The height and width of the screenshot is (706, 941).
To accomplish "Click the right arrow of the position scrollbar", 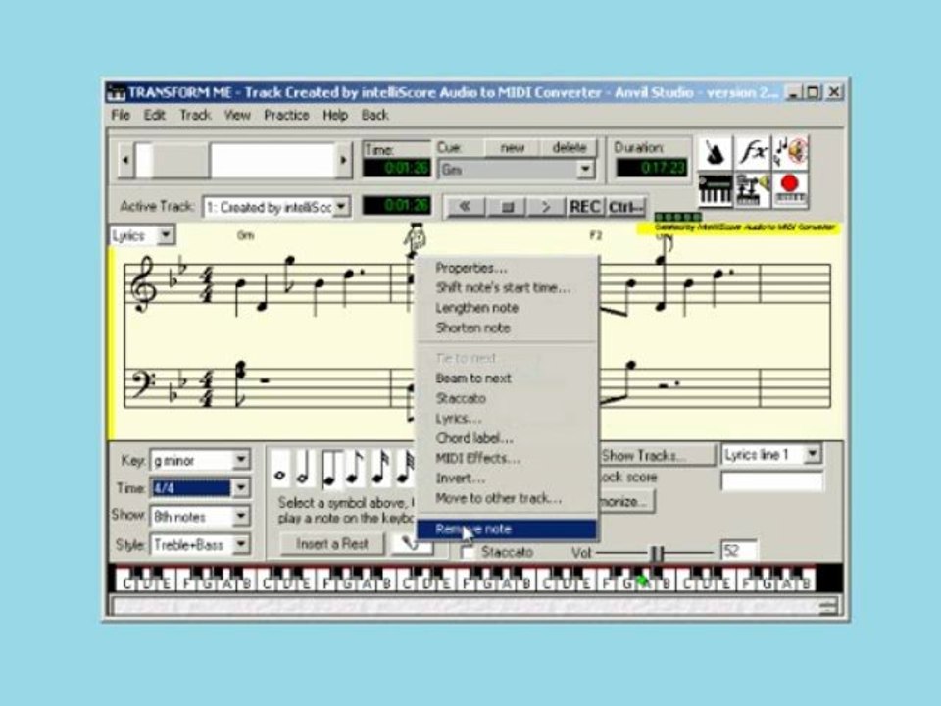I will click(x=343, y=160).
